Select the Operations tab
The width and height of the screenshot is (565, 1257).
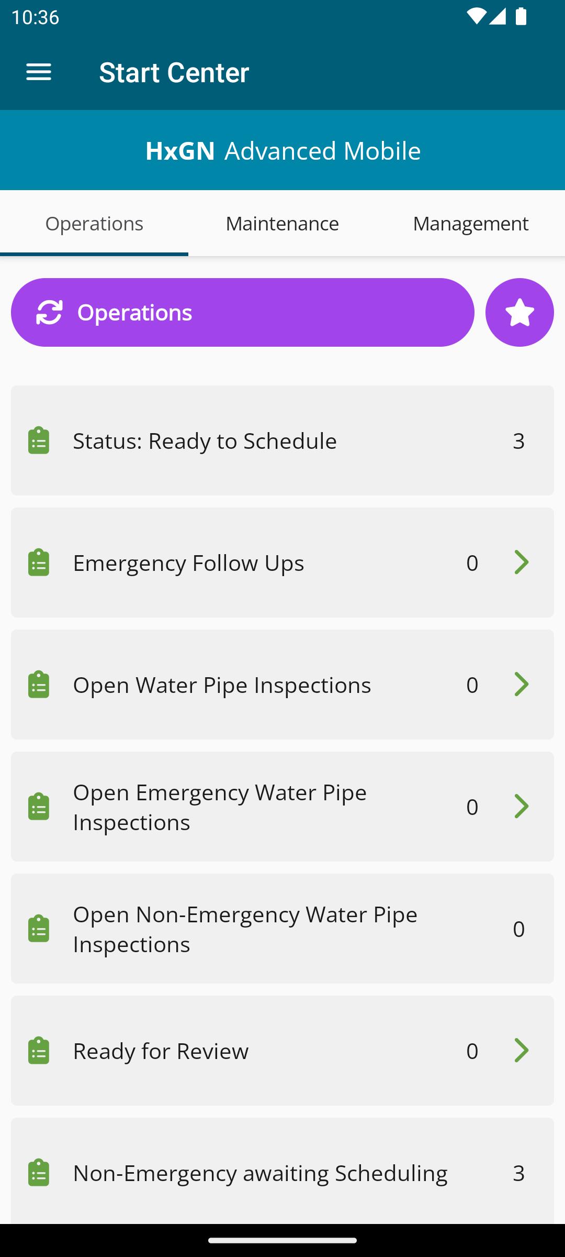pos(94,224)
